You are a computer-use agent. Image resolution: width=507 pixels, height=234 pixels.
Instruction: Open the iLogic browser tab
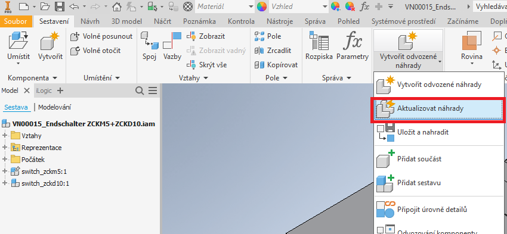(44, 91)
